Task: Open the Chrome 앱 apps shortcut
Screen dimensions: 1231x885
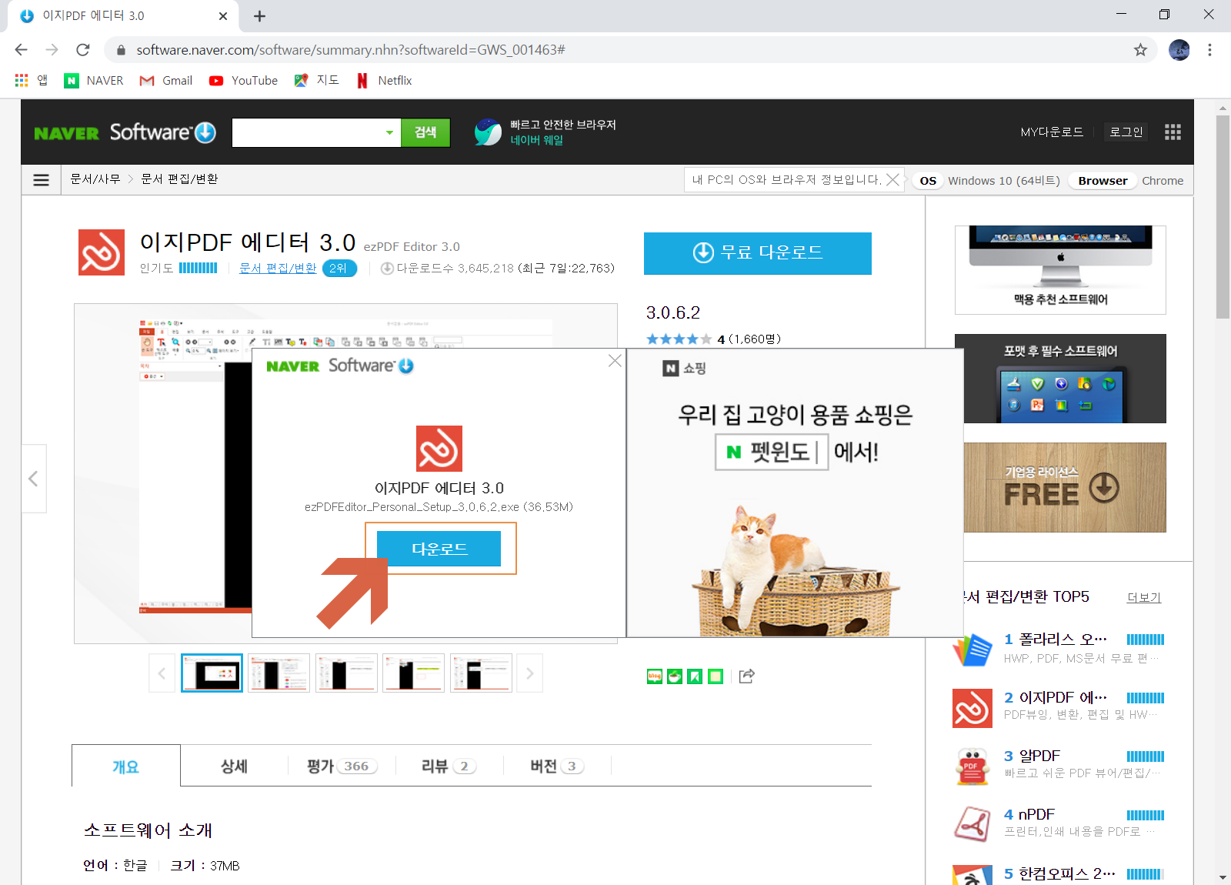Action: (31, 81)
